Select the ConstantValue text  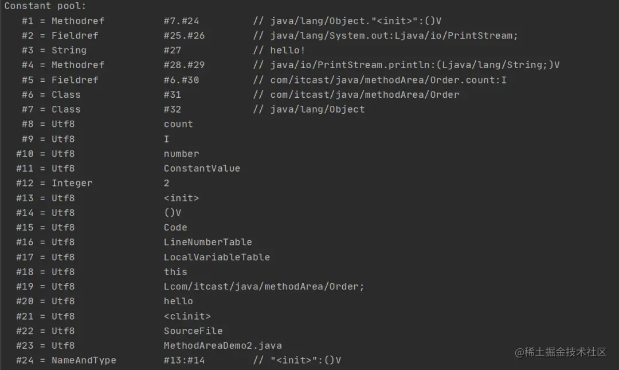[x=202, y=168]
